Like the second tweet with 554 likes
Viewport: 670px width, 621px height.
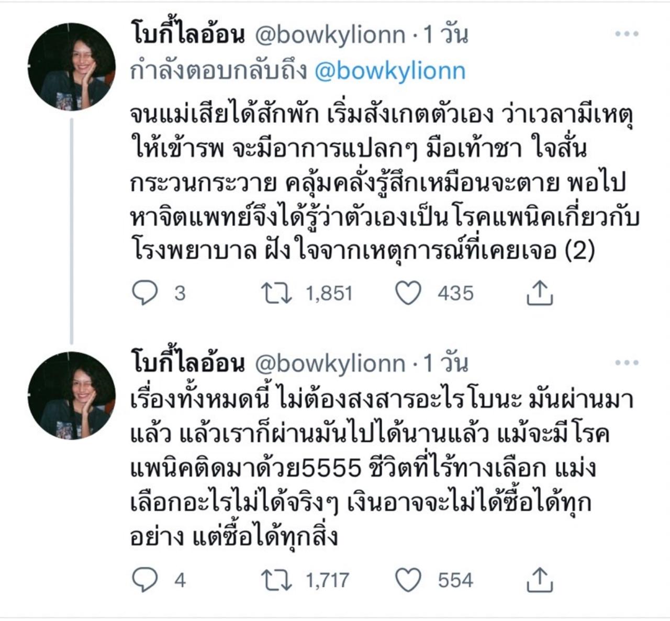pos(408,580)
